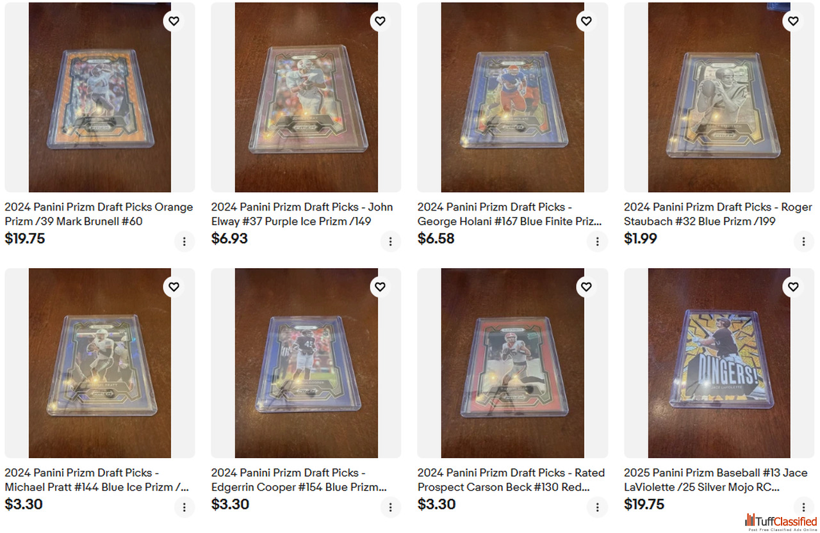Favorite the Mark Brunell Orange Prizm card
Screen dimensions: 820x533
pyautogui.click(x=174, y=21)
